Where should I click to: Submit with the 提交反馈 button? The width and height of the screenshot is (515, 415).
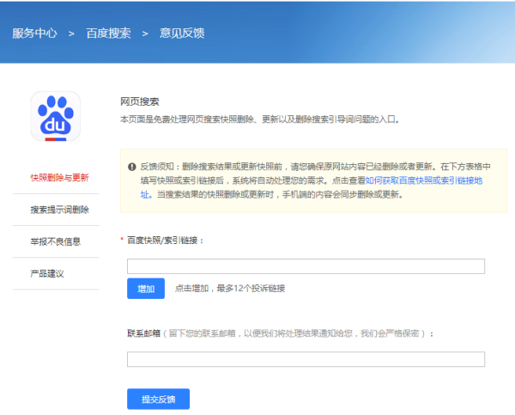pos(158,399)
